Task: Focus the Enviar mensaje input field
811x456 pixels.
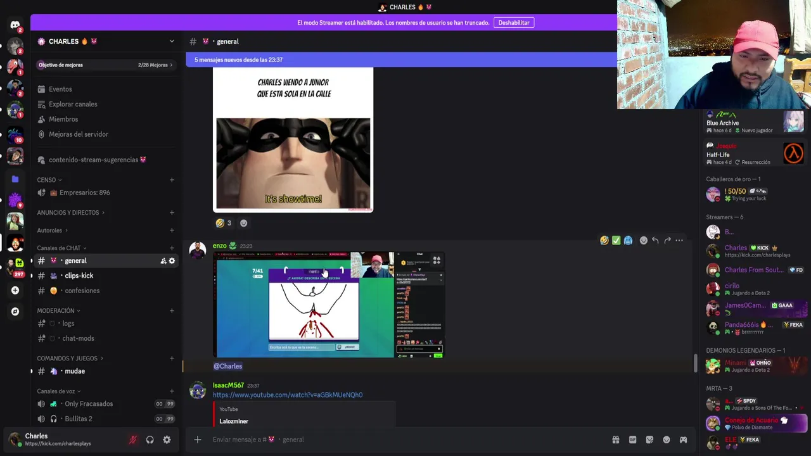Action: pos(405,440)
